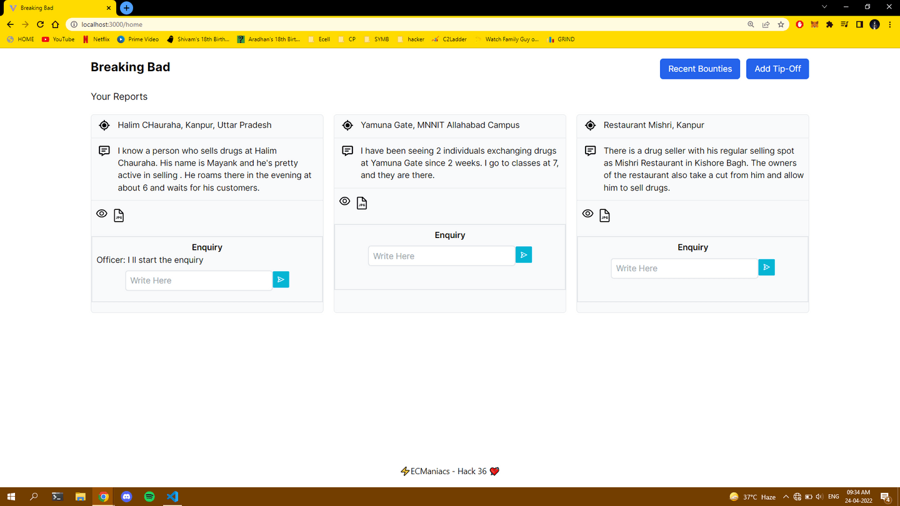Open the Extensions puzzle menu

(x=829, y=24)
